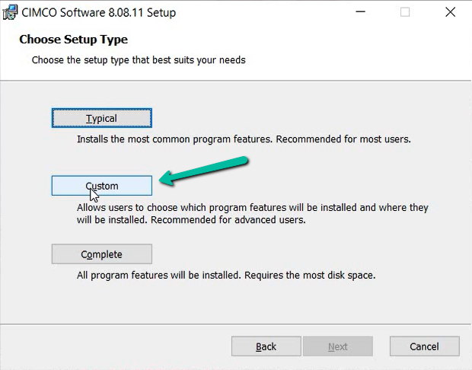Click text 'Installs the most common program features'
The image size is (472, 370).
tap(175, 139)
